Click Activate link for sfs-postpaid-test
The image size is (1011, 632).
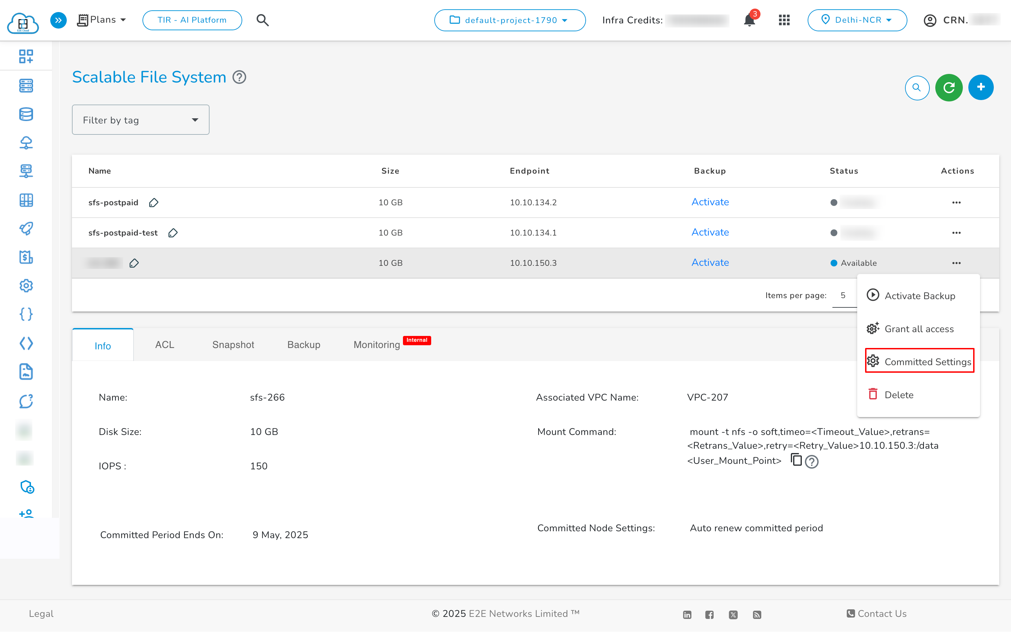point(710,232)
